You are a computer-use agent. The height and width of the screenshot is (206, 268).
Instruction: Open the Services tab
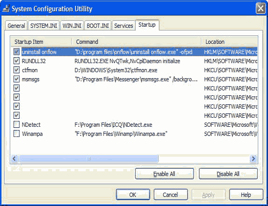click(x=124, y=26)
